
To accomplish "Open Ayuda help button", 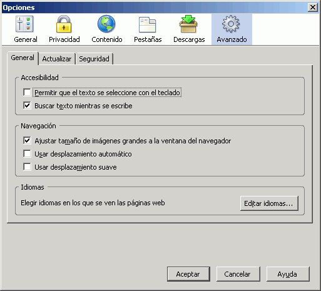I will point(288,274).
